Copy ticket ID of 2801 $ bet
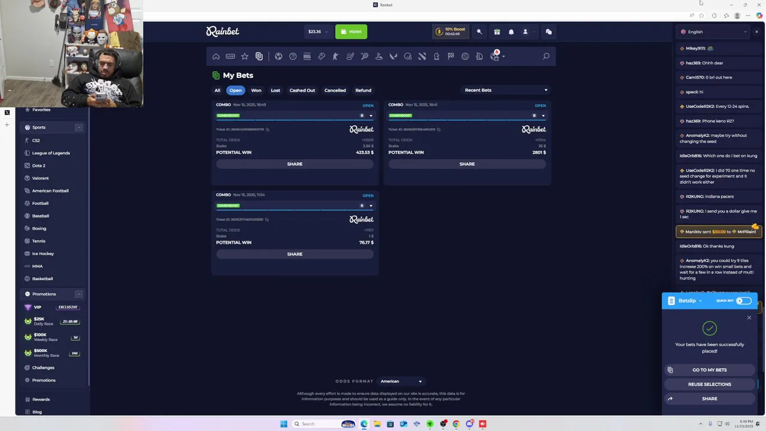Viewport: 766px width, 431px height. (439, 129)
